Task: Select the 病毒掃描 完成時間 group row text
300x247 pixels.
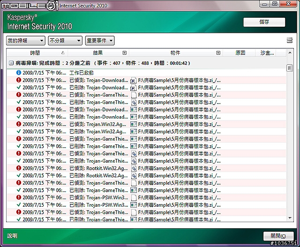Action: point(103,63)
